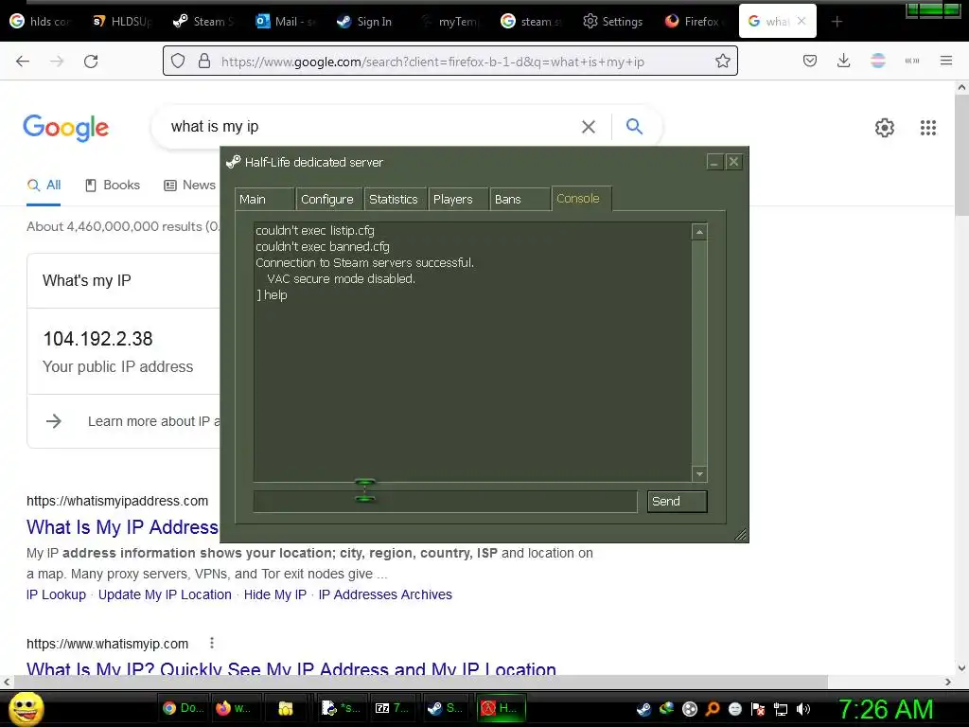Open 'What Is My IP Address' result
Viewport: 969px width, 727px height.
point(122,526)
